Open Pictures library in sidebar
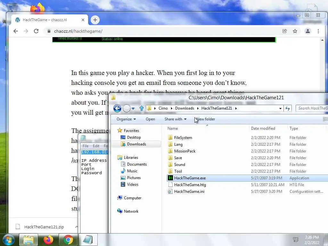 pos(134,177)
